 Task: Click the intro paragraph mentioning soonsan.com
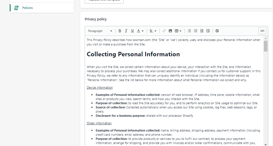tap(174, 42)
